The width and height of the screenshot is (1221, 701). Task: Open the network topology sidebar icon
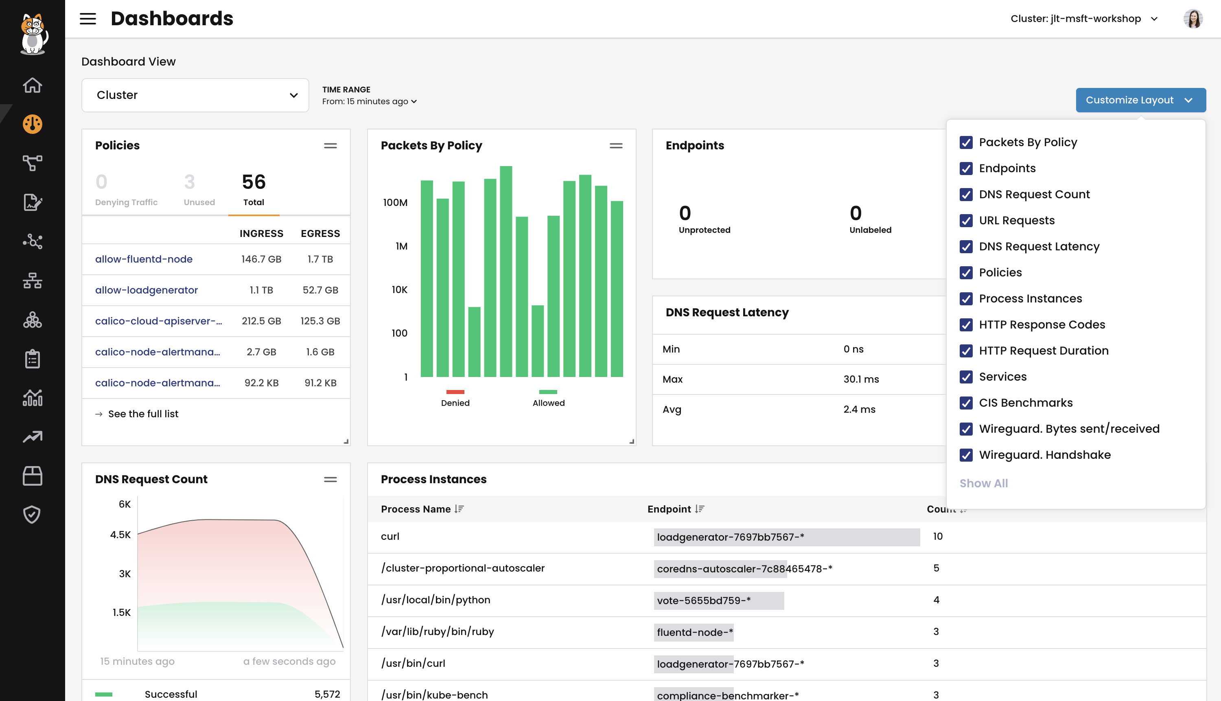[x=32, y=281]
